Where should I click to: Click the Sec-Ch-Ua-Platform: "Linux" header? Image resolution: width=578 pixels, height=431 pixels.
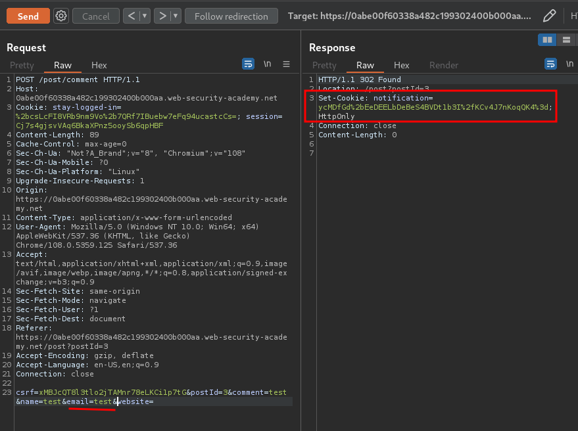coord(78,171)
